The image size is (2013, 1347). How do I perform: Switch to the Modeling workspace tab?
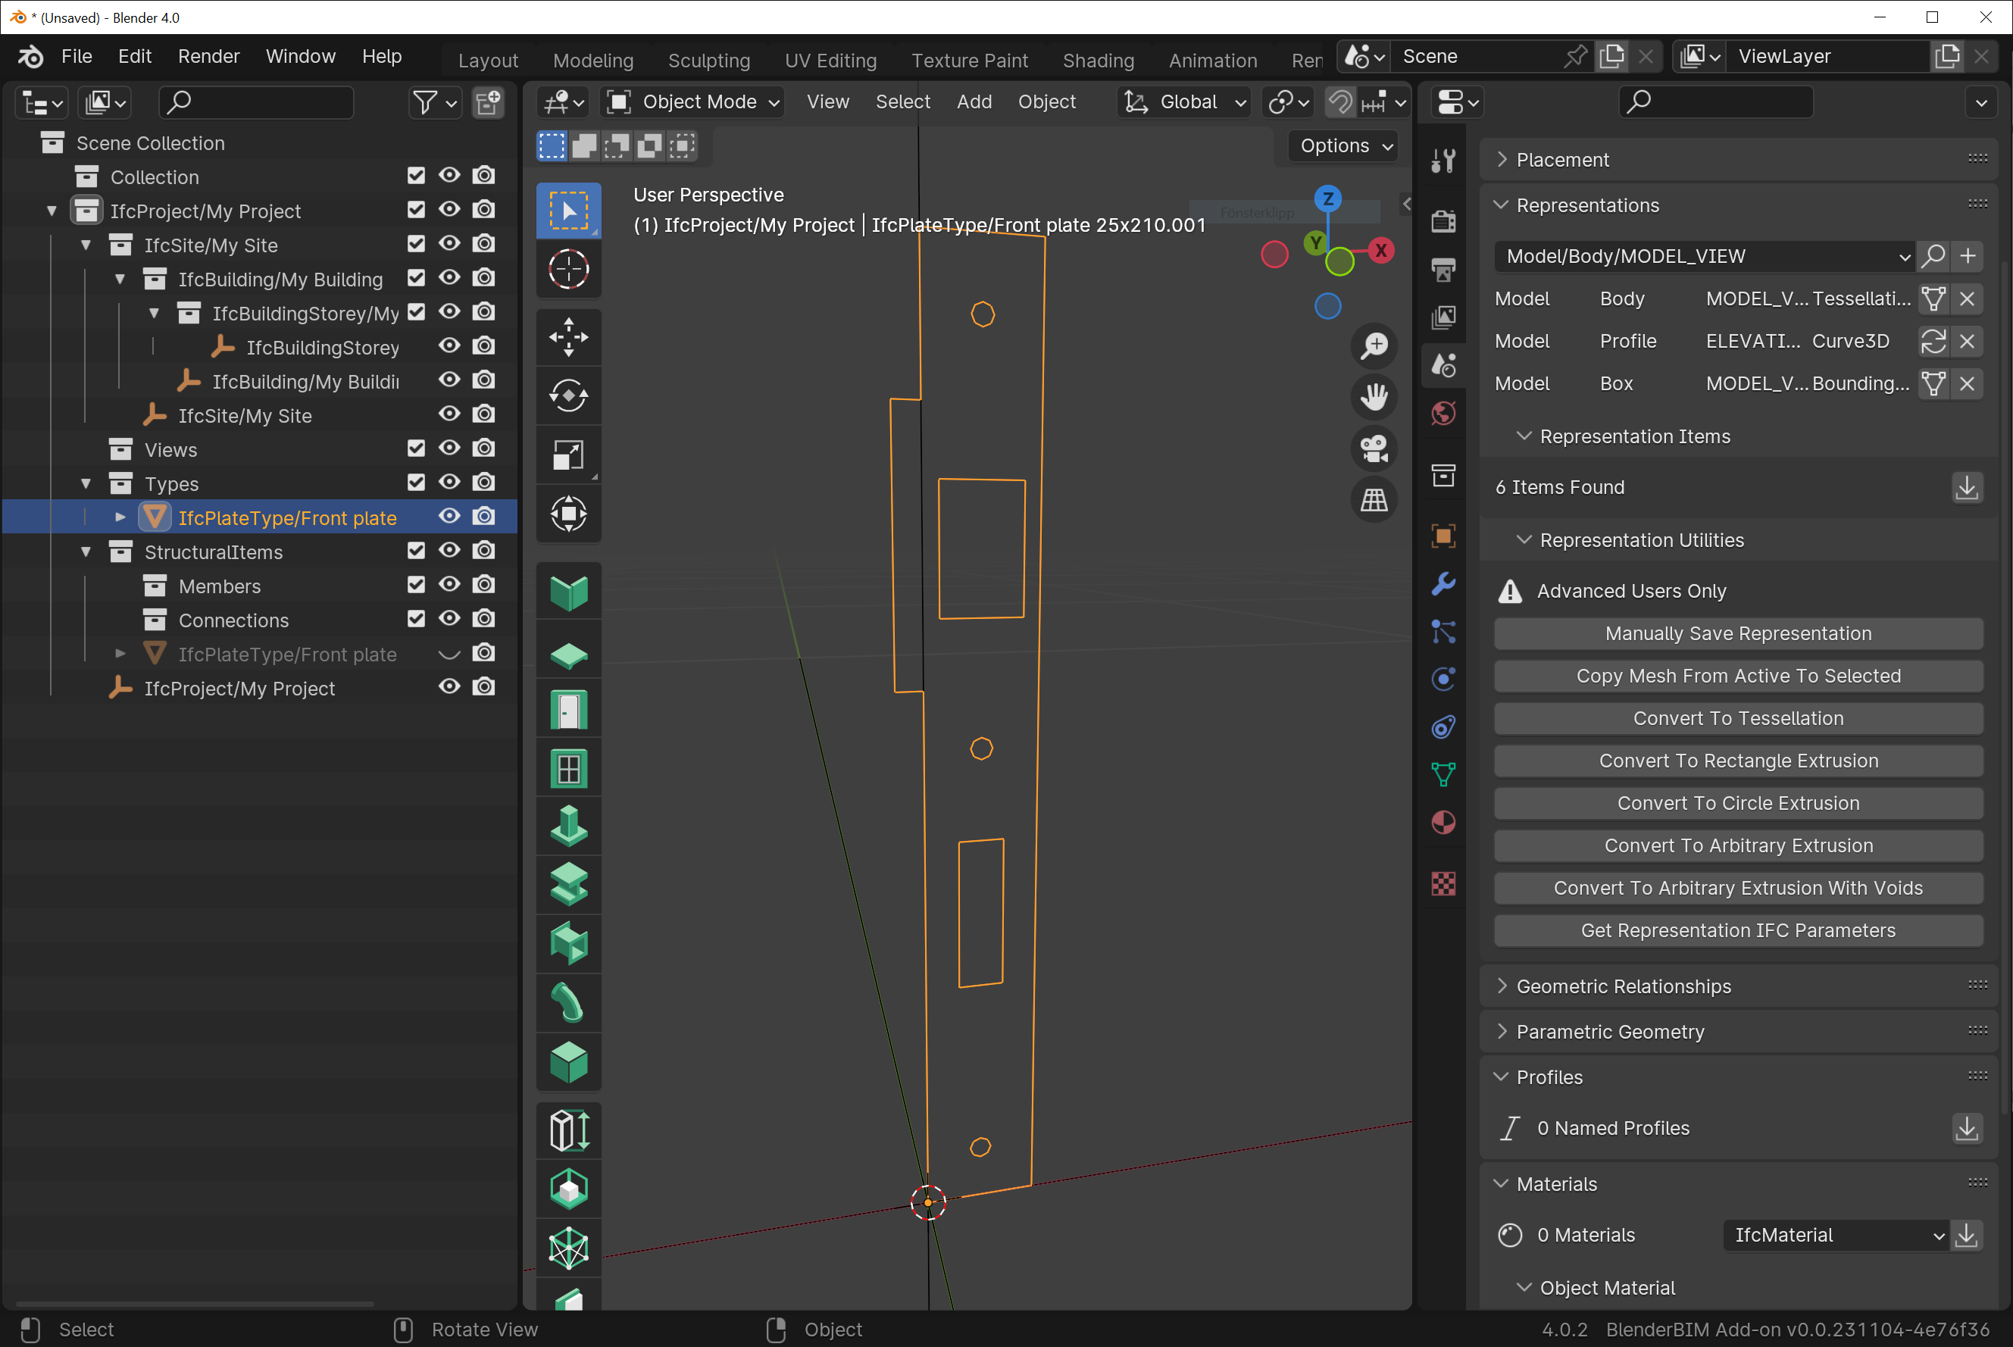coord(592,61)
